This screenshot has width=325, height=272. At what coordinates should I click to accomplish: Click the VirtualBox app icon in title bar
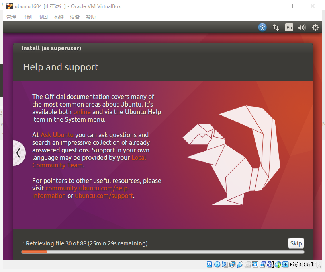tap(9, 6)
